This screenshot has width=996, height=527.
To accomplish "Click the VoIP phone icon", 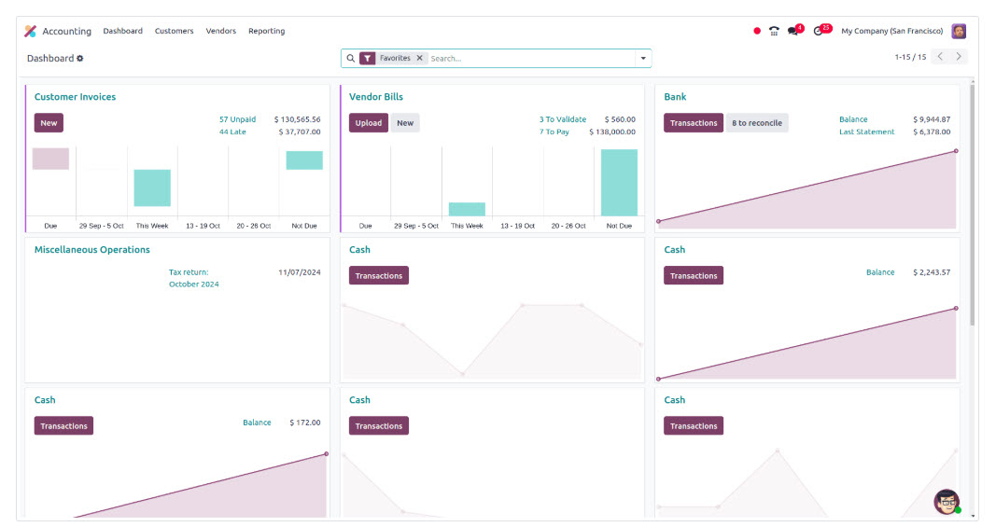I will [774, 31].
